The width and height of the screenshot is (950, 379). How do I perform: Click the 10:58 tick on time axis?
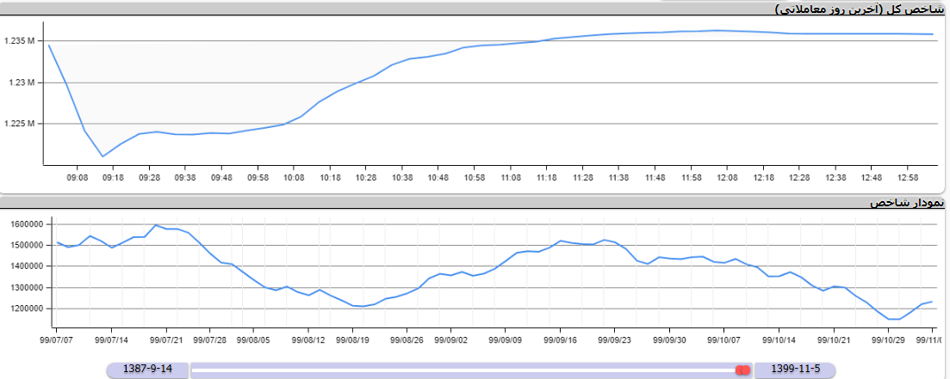[x=475, y=178]
